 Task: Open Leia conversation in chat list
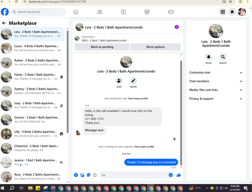(x=32, y=34)
